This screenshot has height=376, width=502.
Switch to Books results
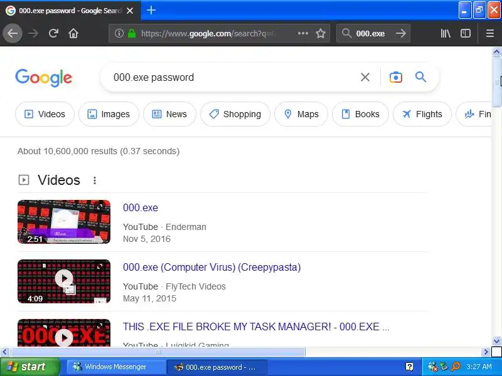(360, 114)
